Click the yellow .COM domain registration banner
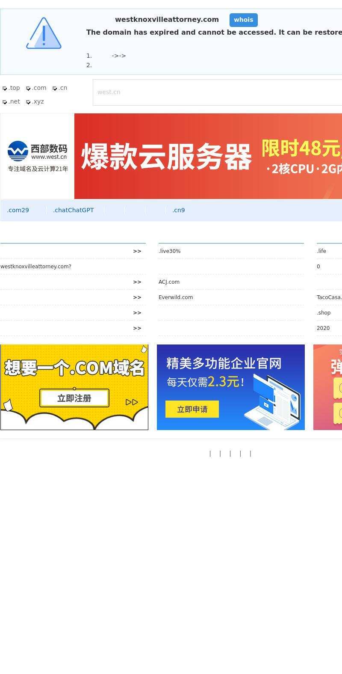The height and width of the screenshot is (674, 342). [74, 387]
